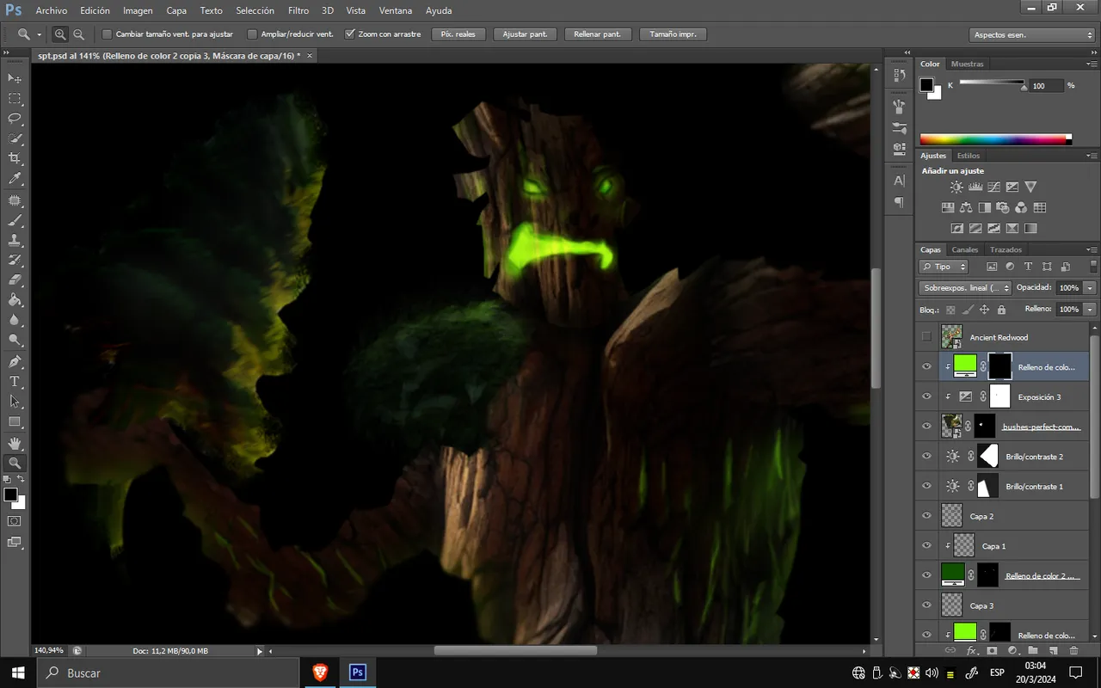Screen dimensions: 1101x688
Task: Switch to the Canales tab
Action: click(964, 249)
